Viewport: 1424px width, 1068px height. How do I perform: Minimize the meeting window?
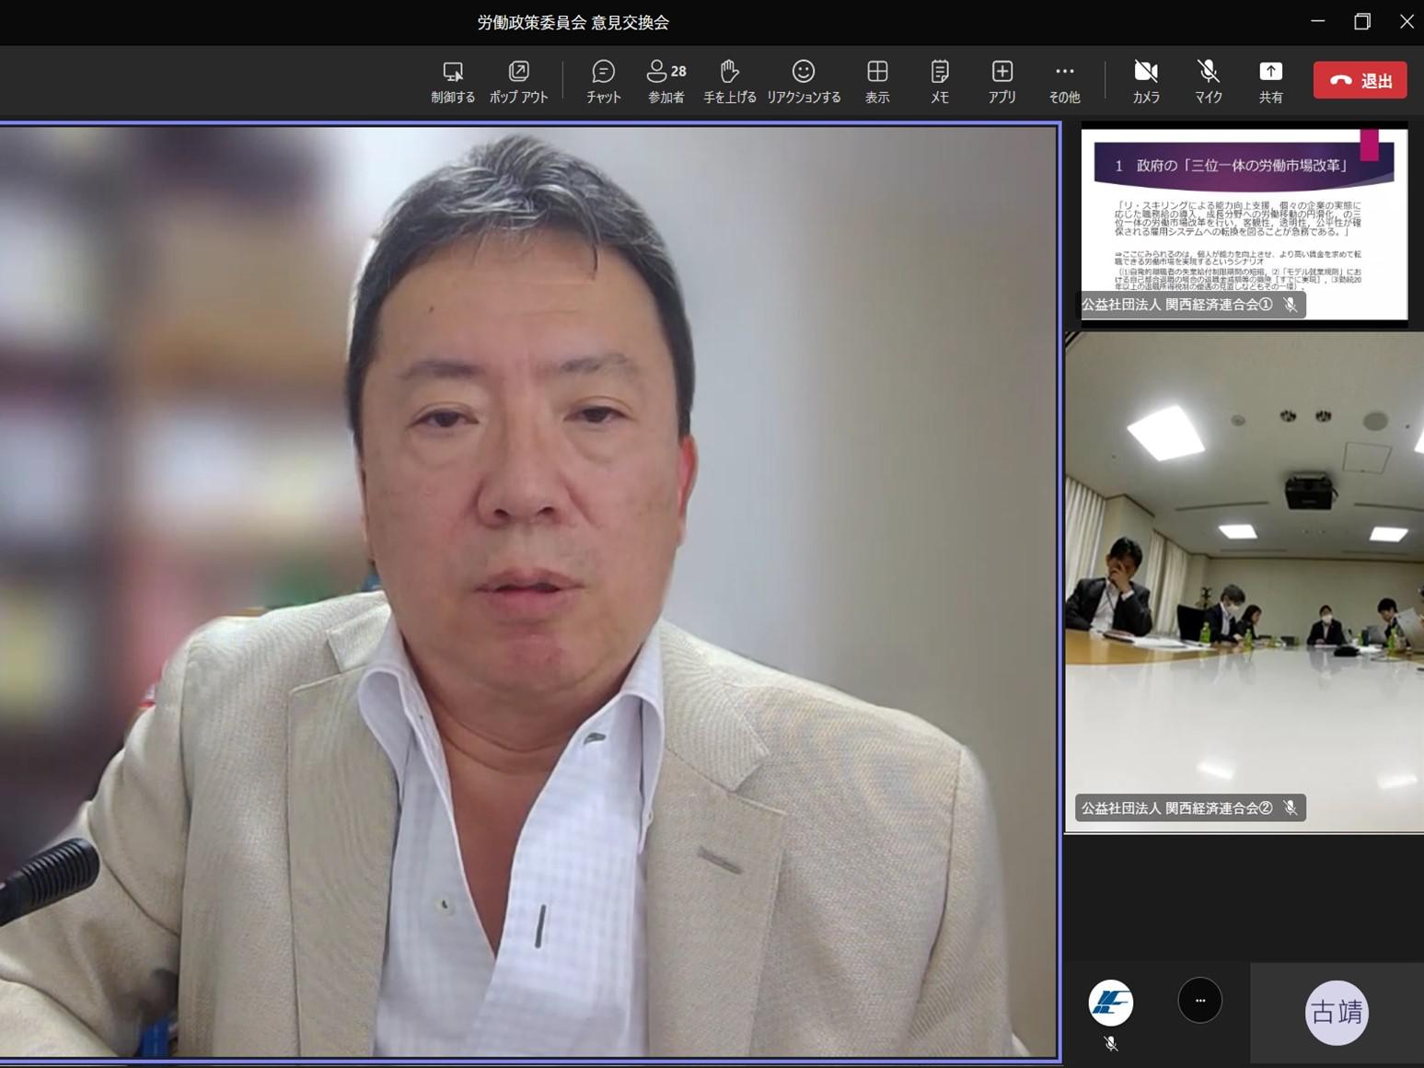tap(1318, 21)
